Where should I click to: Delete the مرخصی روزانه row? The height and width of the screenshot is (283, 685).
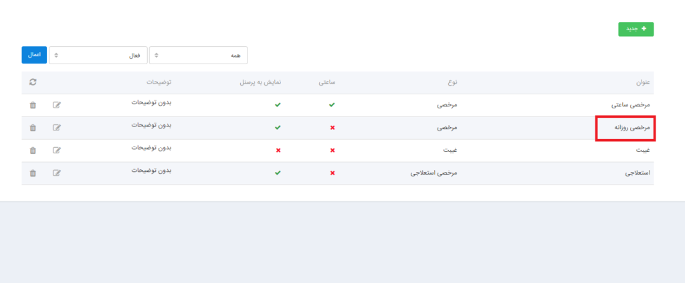33,128
